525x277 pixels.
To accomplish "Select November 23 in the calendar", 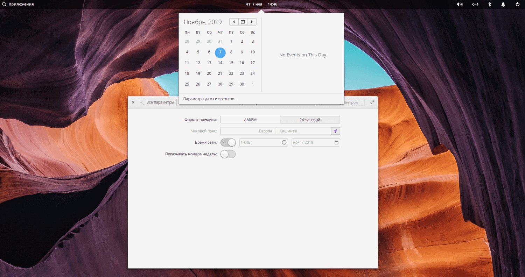I will [242, 73].
